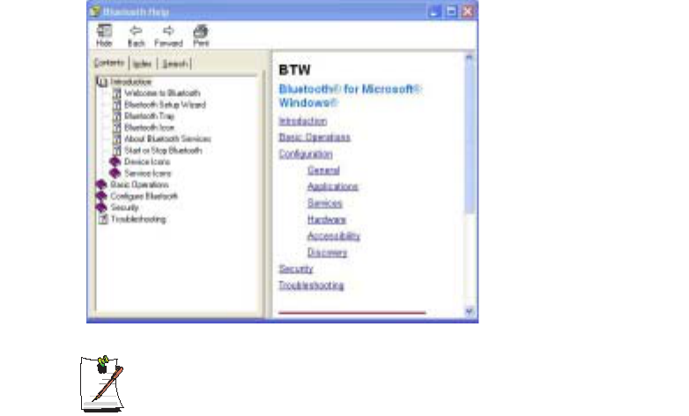Click page icon next to About Bluetooth Services

117,139
